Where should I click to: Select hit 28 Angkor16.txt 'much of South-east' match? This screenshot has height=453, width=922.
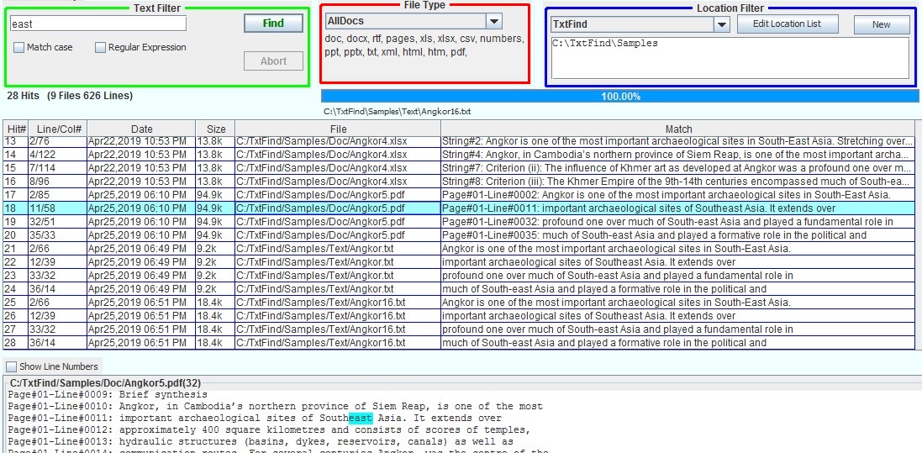tap(678, 343)
